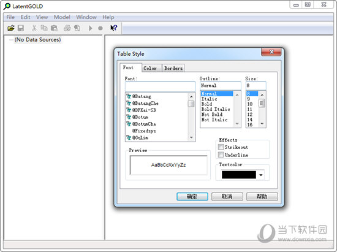The height and width of the screenshot is (252, 337).
Task: Click font list scrollbar down arrow
Action: pos(191,137)
